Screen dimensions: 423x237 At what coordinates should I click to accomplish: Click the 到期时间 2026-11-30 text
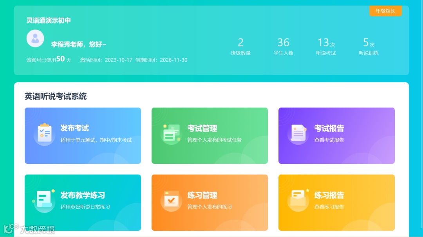point(161,60)
